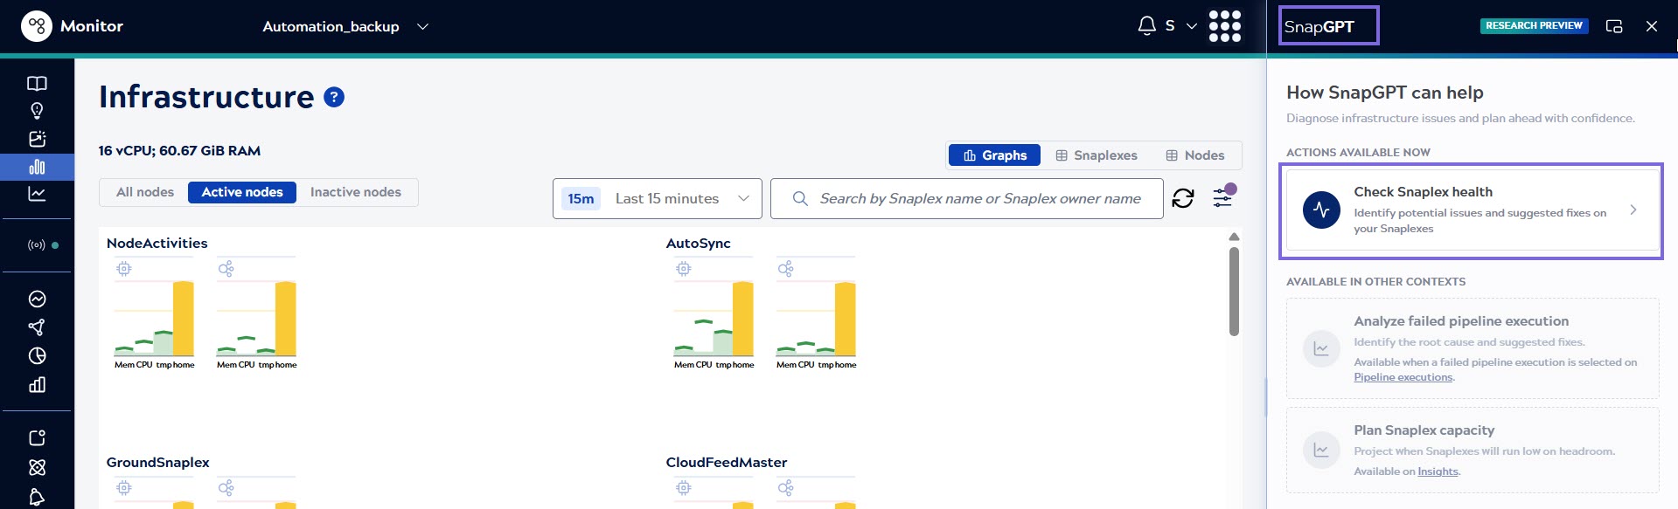Click the SnapGPT panel title

[1319, 27]
